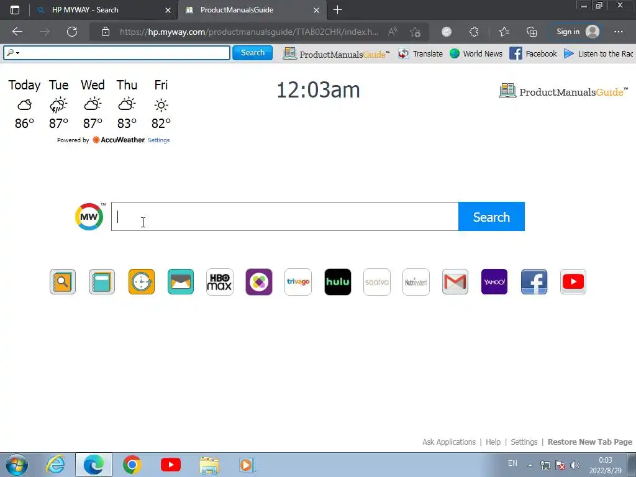636x477 pixels.
Task: View site information lock icon
Action: click(106, 32)
